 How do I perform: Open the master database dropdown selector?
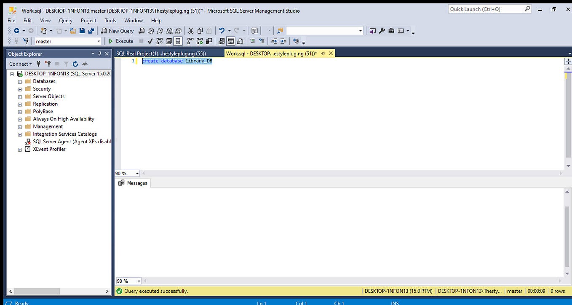(99, 41)
